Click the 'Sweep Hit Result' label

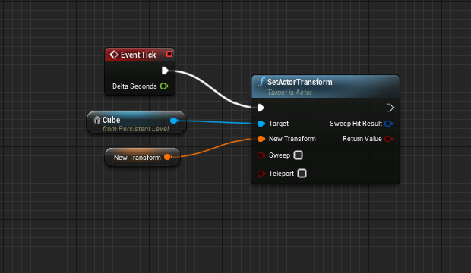click(x=356, y=124)
